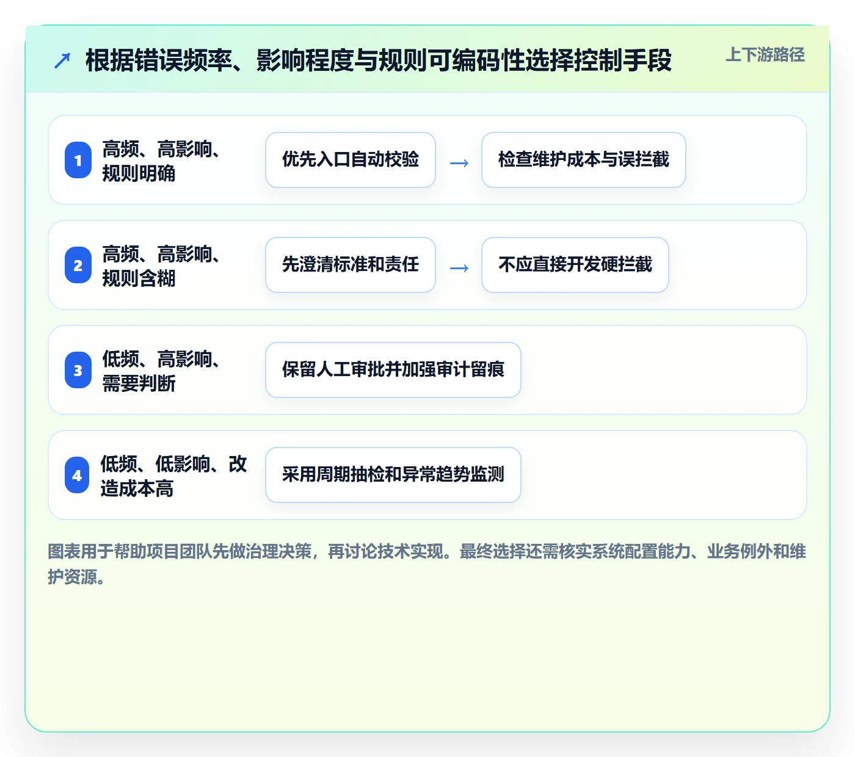
Task: Click the diagonal arrow icon beside the title
Action: 62,60
